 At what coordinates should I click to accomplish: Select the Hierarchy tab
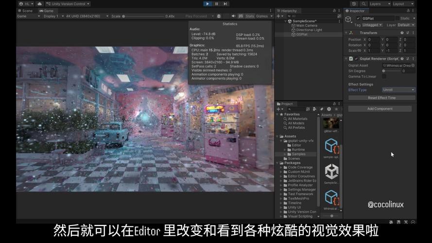click(287, 11)
